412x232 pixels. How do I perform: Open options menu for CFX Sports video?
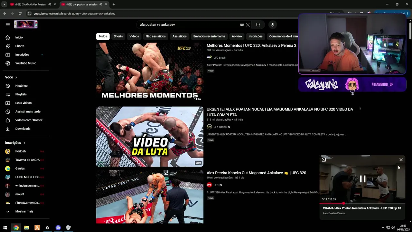(x=360, y=109)
